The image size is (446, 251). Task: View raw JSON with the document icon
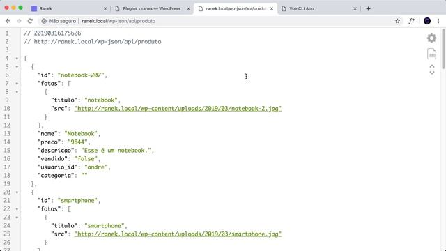tap(431, 54)
